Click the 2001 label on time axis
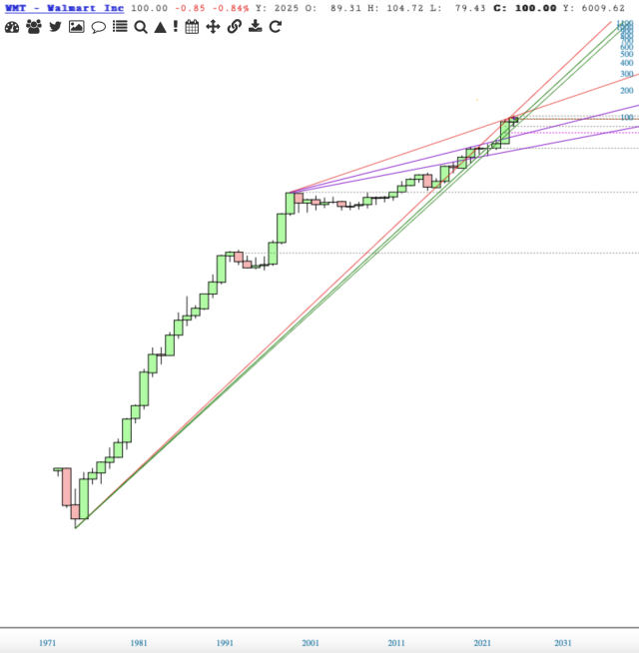Image resolution: width=639 pixels, height=653 pixels. pyautogui.click(x=311, y=643)
